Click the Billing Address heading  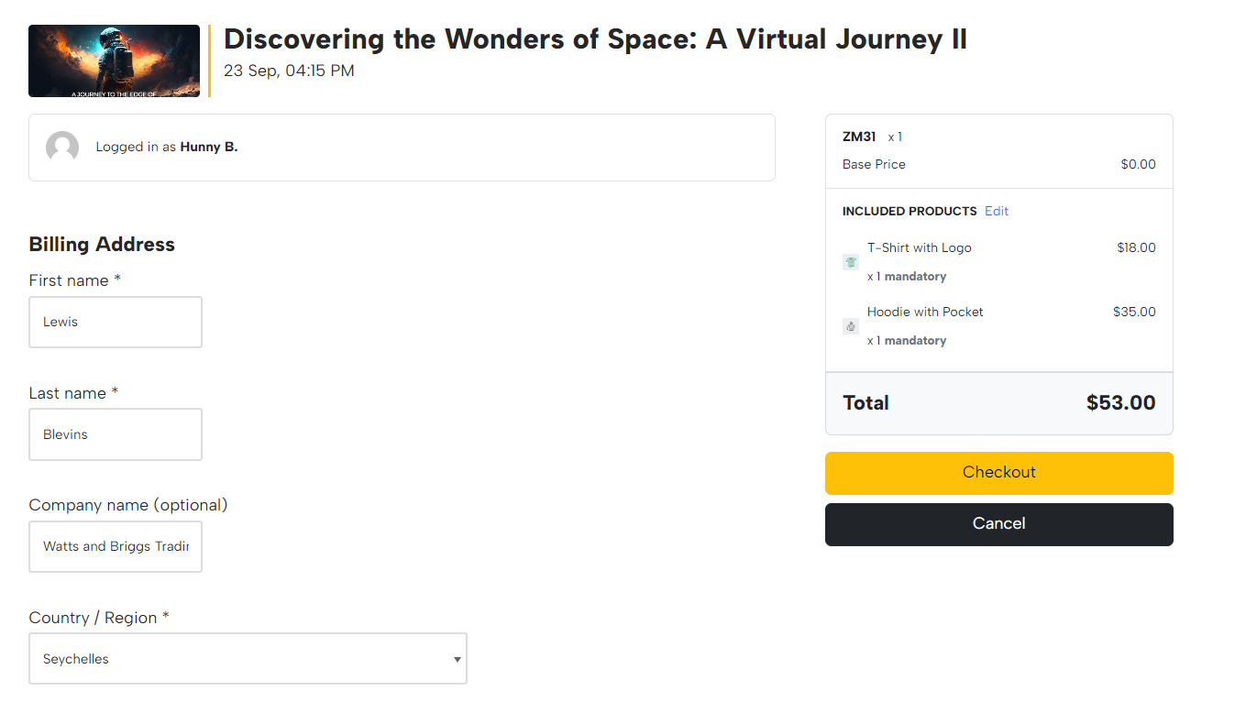click(102, 244)
